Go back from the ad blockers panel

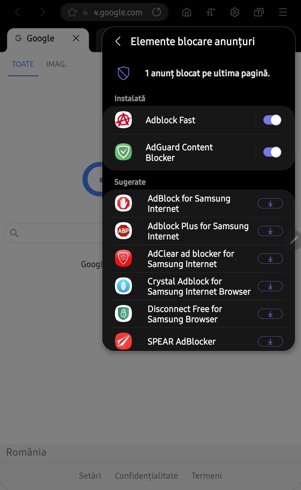point(118,41)
